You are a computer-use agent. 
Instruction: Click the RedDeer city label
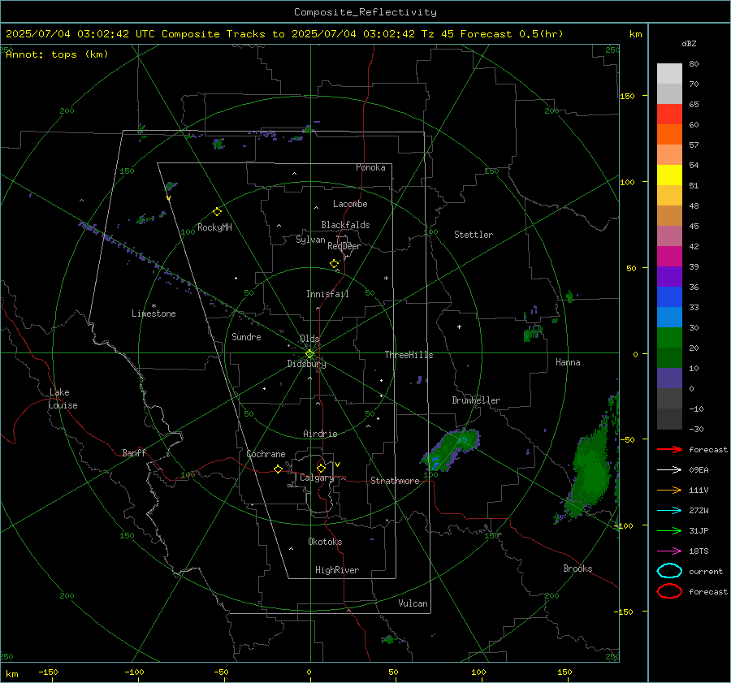click(344, 246)
